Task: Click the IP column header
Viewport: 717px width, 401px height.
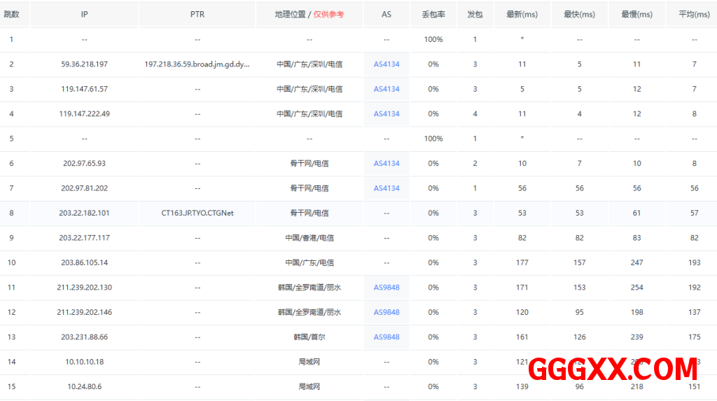Action: click(84, 15)
